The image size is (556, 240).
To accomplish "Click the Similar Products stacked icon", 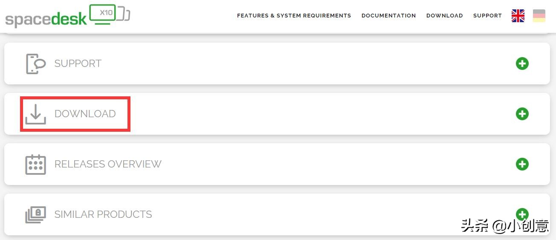I will click(35, 214).
